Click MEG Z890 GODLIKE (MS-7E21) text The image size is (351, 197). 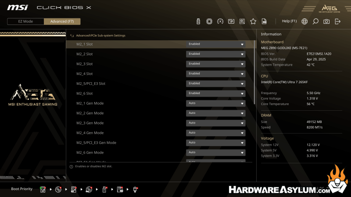coord(284,48)
